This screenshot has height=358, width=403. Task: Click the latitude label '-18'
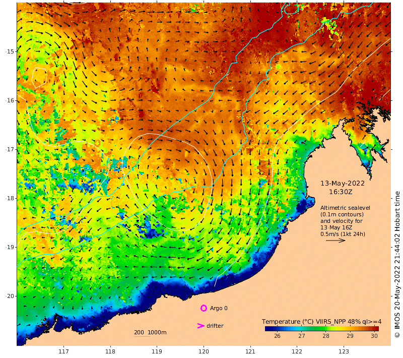click(x=10, y=198)
